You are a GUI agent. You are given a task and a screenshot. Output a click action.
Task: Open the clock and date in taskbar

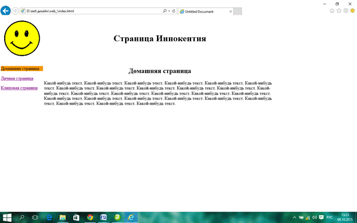point(345,217)
